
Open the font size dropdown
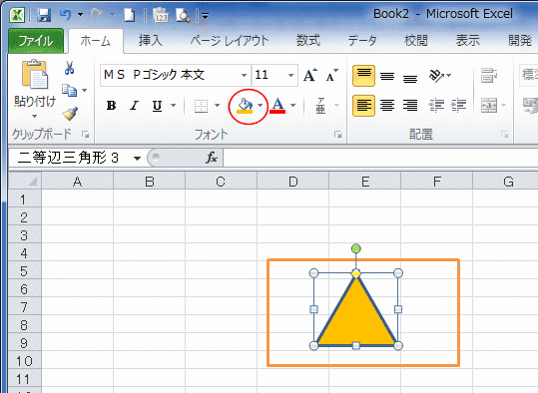tap(290, 75)
